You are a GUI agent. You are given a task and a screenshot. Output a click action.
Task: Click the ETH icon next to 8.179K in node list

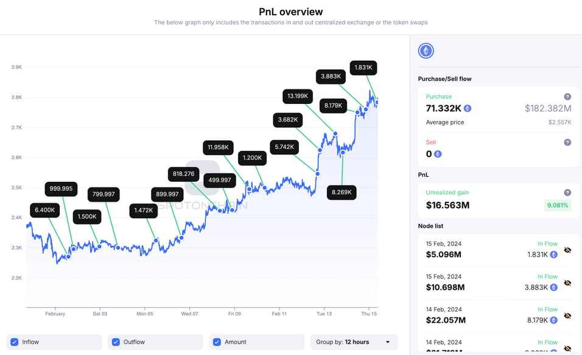[553, 320]
